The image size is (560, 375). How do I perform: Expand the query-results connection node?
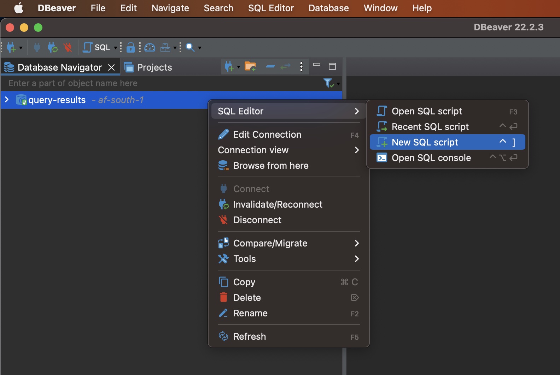click(7, 100)
